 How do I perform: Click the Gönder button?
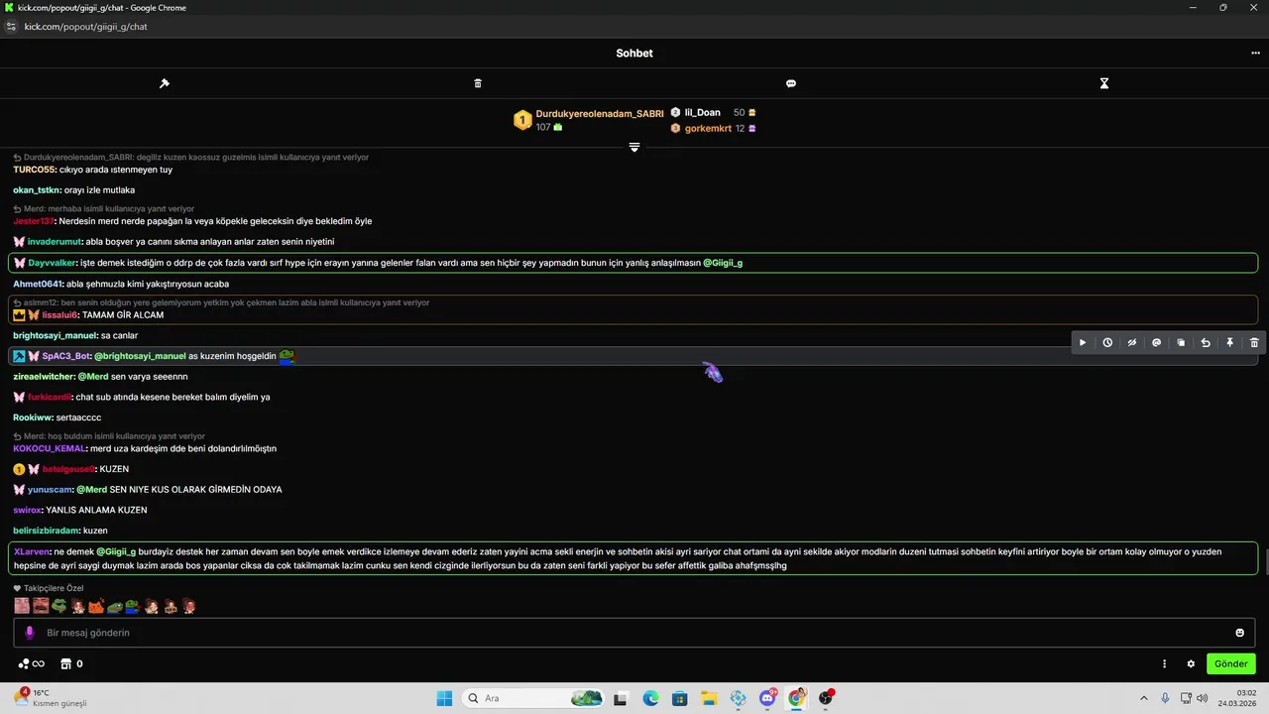click(1231, 663)
